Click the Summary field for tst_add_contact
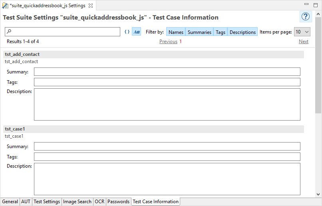Screen dimensions: 322x206 [x=167, y=72]
